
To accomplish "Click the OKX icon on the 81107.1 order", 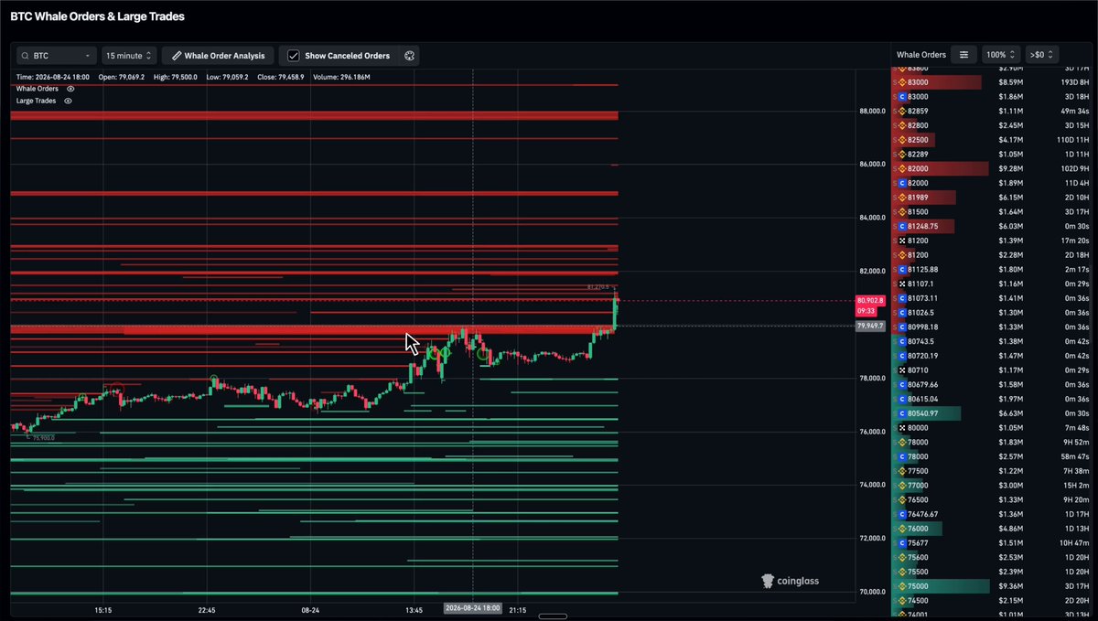I will 903,284.
